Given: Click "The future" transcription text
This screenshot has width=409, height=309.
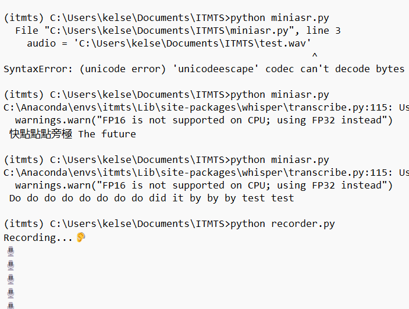Looking at the screenshot, I should tap(107, 134).
